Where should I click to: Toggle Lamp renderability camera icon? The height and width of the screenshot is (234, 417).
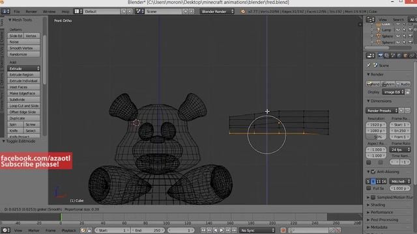[410, 30]
